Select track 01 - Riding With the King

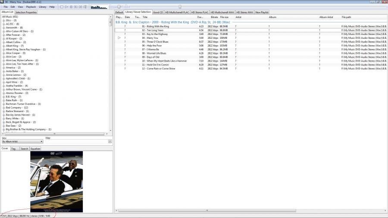click(x=251, y=26)
